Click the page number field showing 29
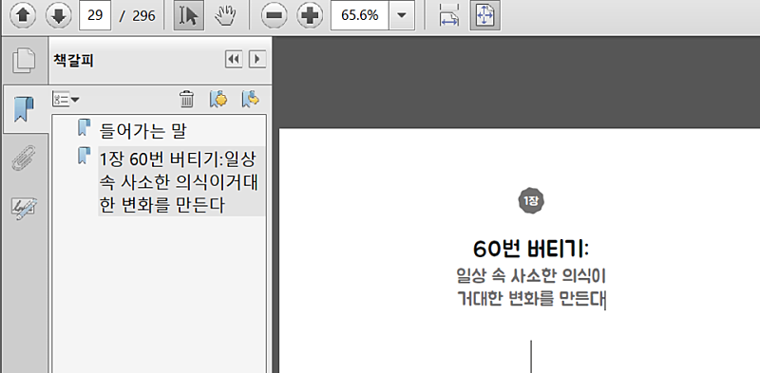This screenshot has height=373, width=760. coord(95,16)
